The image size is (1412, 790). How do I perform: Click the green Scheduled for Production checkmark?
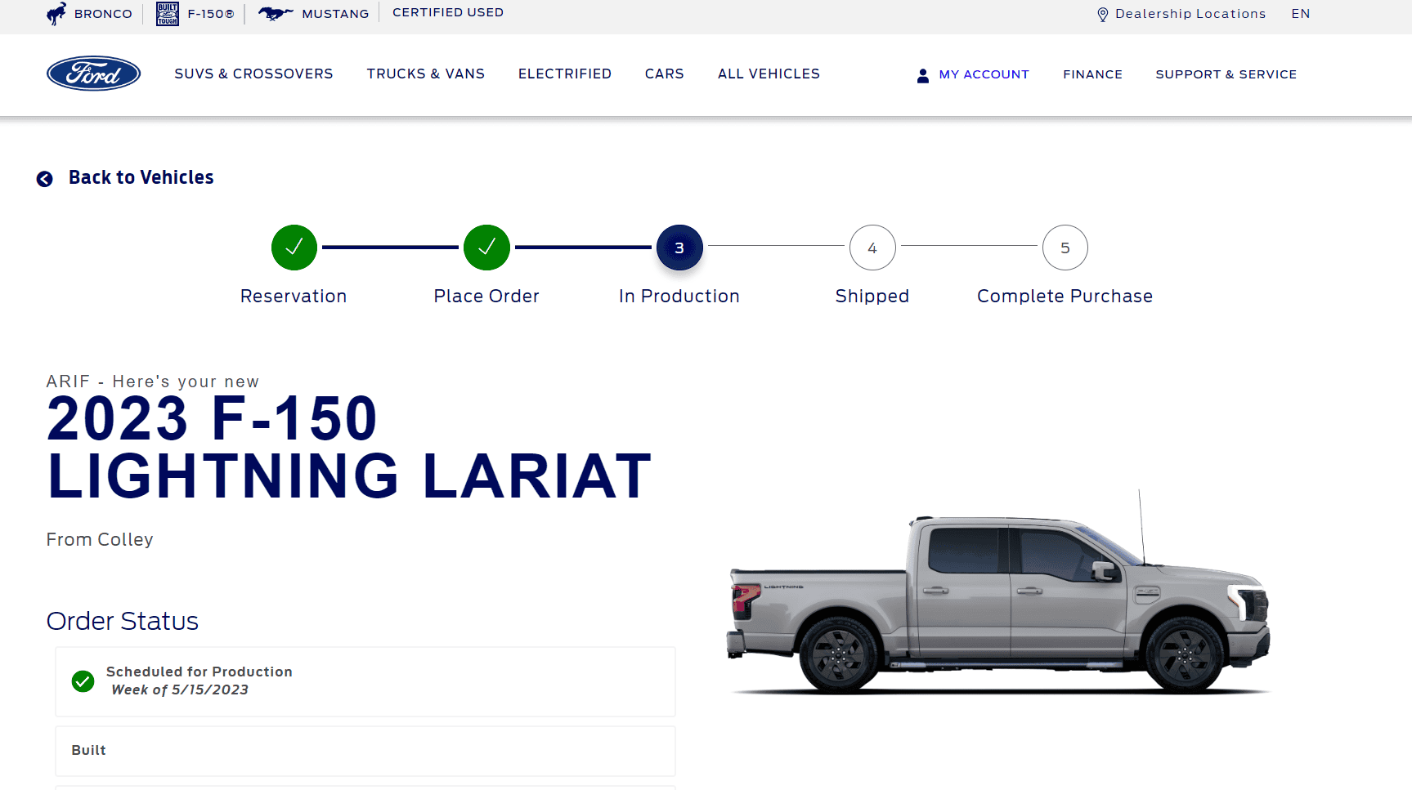83,681
